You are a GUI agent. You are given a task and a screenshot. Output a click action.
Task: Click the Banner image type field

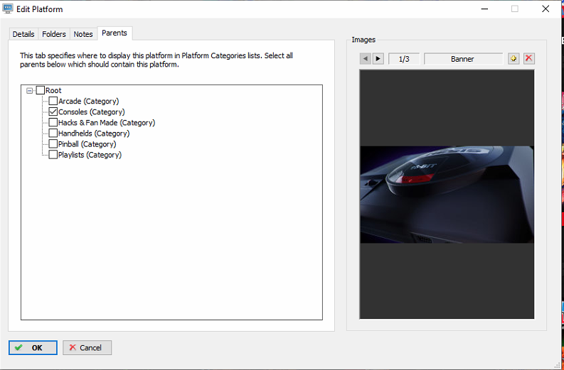click(463, 59)
